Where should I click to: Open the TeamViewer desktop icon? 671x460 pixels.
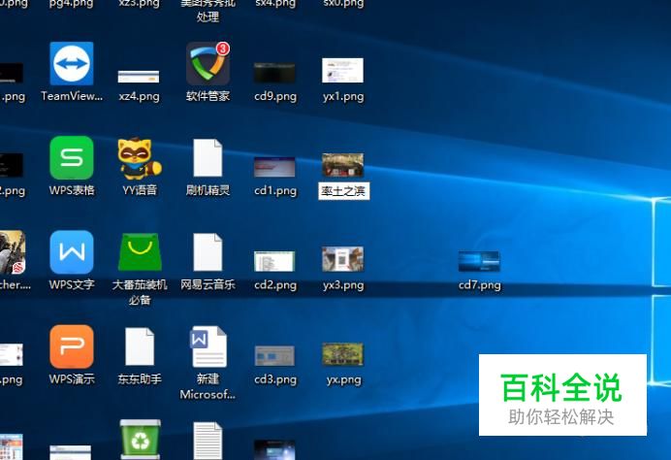pos(72,64)
